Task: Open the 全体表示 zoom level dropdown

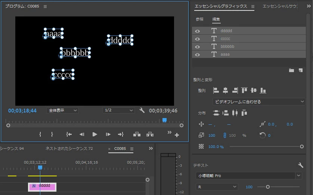Action: (x=62, y=110)
